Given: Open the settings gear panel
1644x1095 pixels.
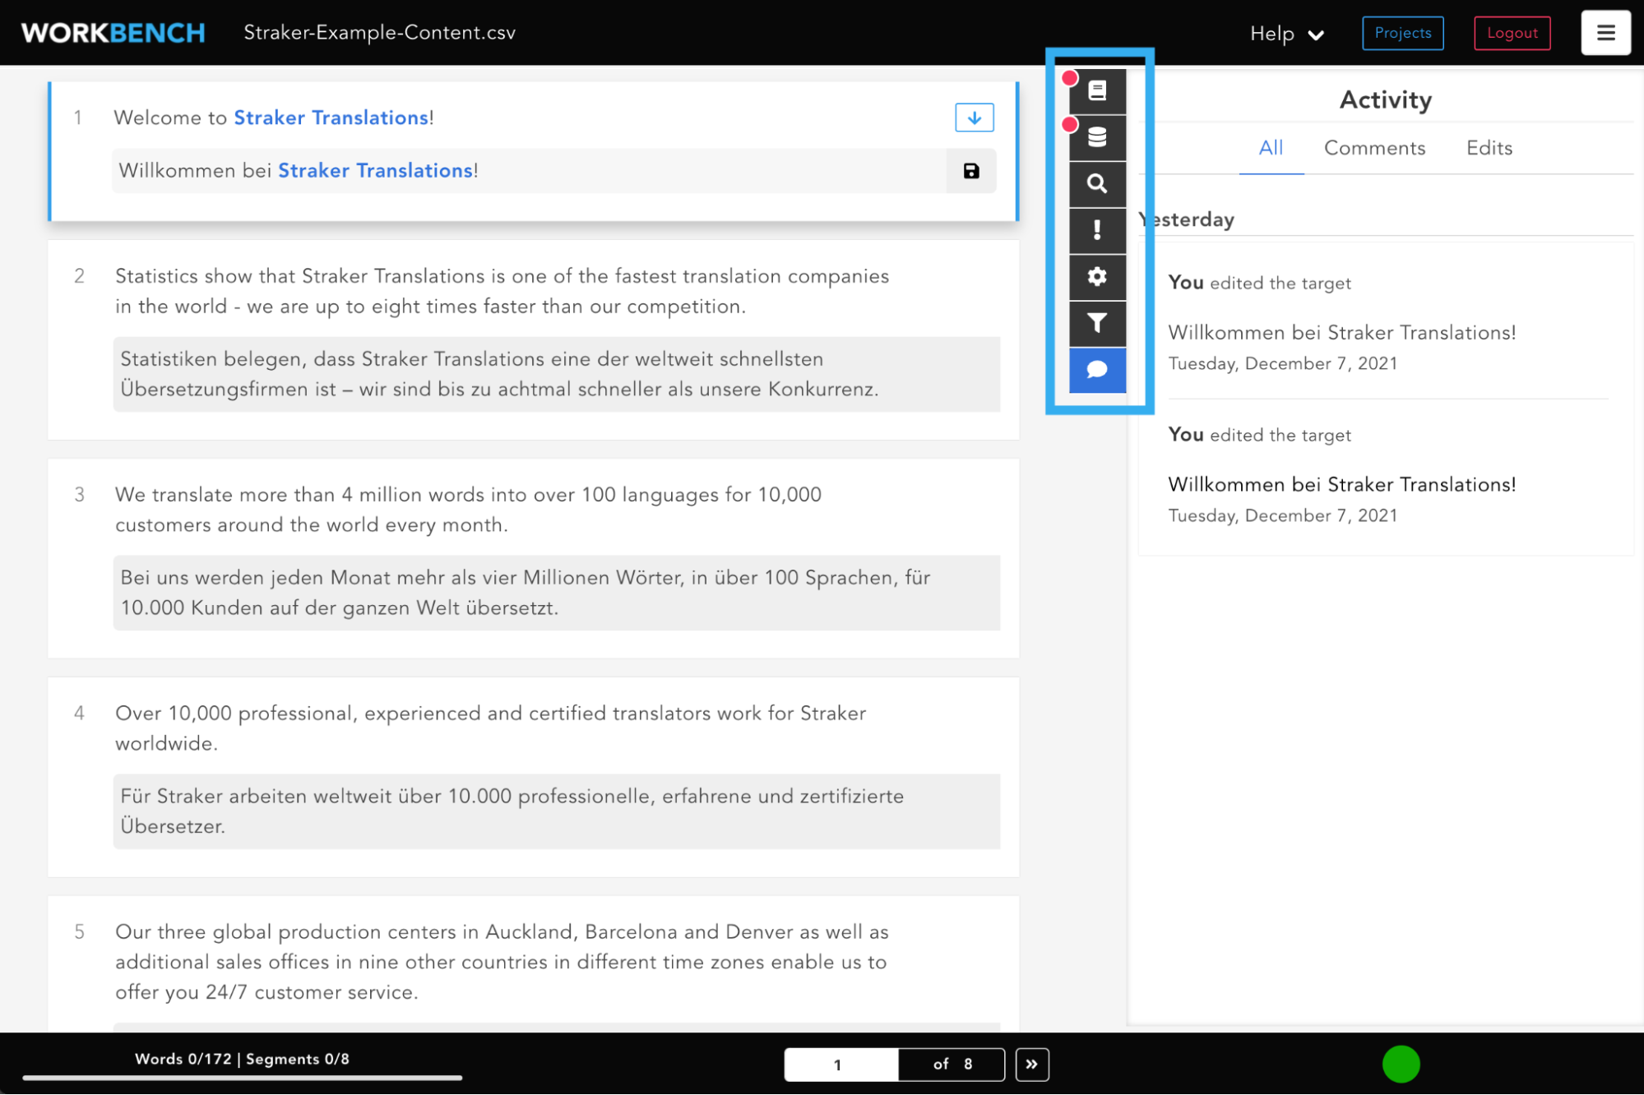Looking at the screenshot, I should click(1097, 277).
